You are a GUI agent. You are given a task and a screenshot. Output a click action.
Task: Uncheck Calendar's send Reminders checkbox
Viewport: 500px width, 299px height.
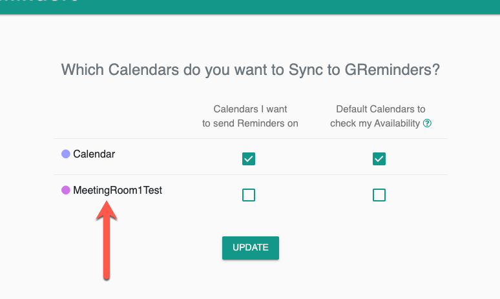[x=249, y=159]
